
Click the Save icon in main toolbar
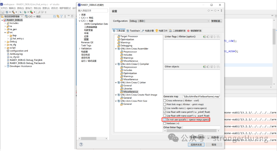[3, 12]
